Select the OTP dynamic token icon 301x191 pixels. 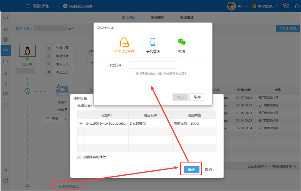tap(124, 42)
